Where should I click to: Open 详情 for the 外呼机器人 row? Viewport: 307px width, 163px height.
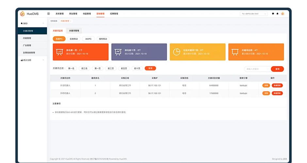(x=266, y=93)
